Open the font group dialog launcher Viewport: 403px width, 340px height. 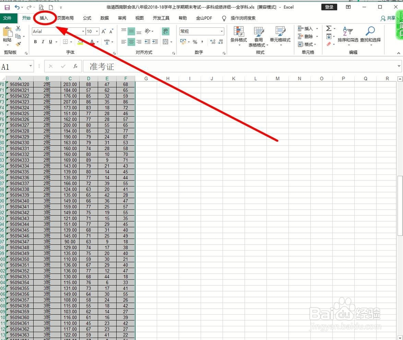(114, 53)
